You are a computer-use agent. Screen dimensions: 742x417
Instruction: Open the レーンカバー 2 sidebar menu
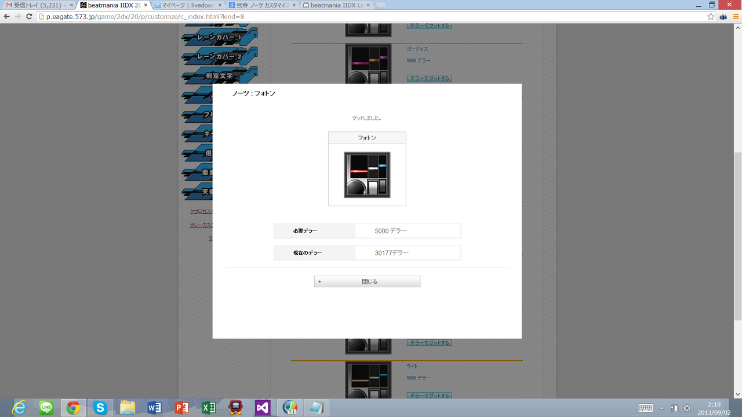click(219, 57)
